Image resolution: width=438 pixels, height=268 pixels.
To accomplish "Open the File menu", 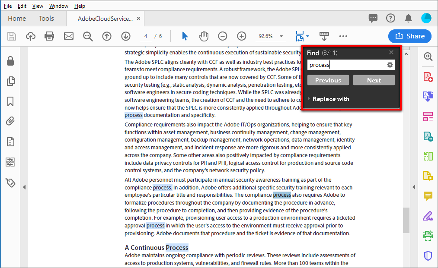I will [8, 6].
